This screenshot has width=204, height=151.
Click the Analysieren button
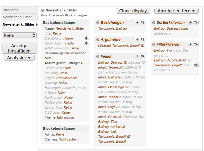[19, 58]
